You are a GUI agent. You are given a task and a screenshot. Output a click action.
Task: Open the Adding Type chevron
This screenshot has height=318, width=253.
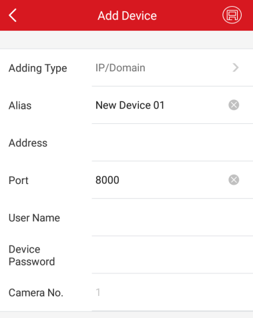(x=236, y=67)
